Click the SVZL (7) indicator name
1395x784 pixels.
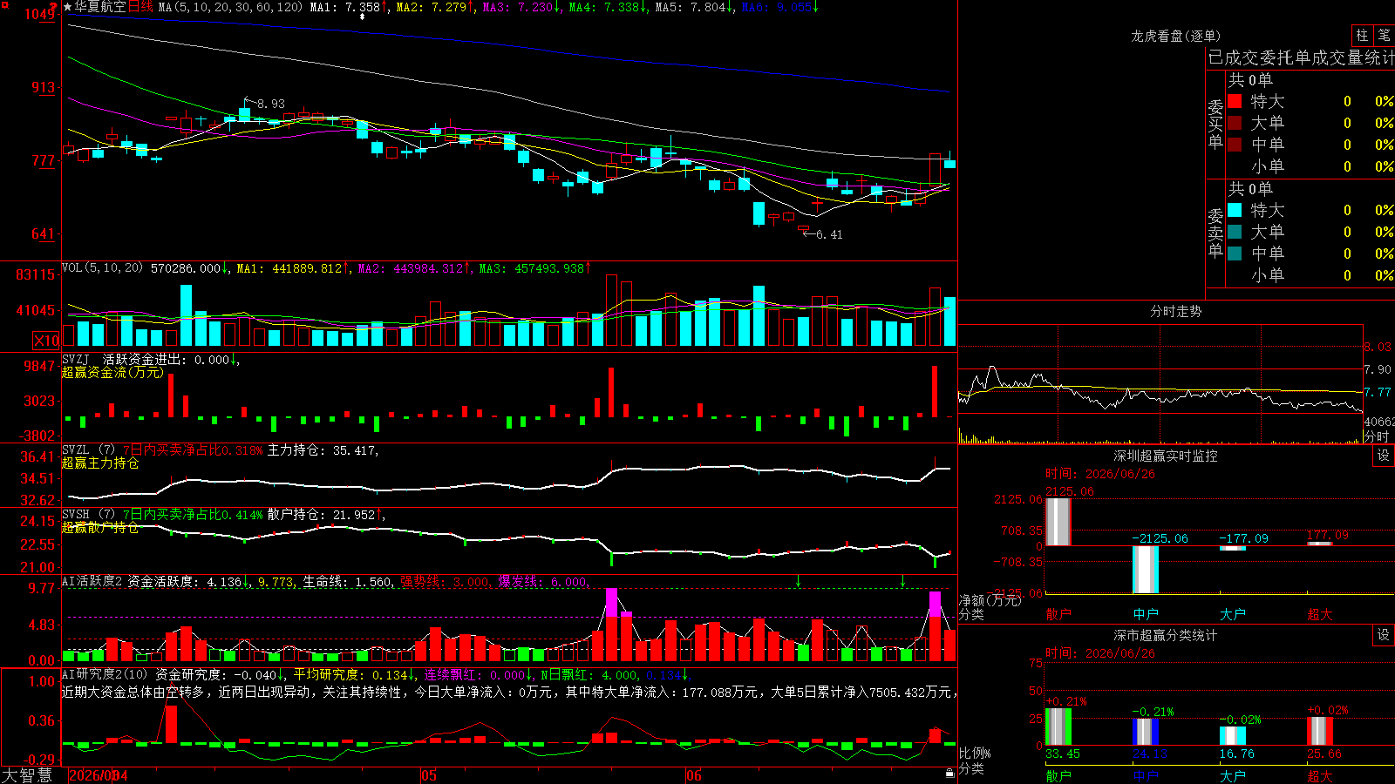click(x=88, y=449)
